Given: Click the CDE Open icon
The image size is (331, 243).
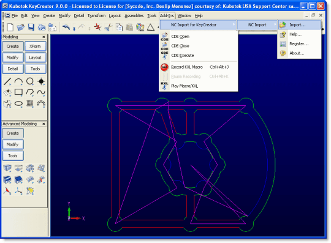Looking at the screenshot, I should (164, 37).
